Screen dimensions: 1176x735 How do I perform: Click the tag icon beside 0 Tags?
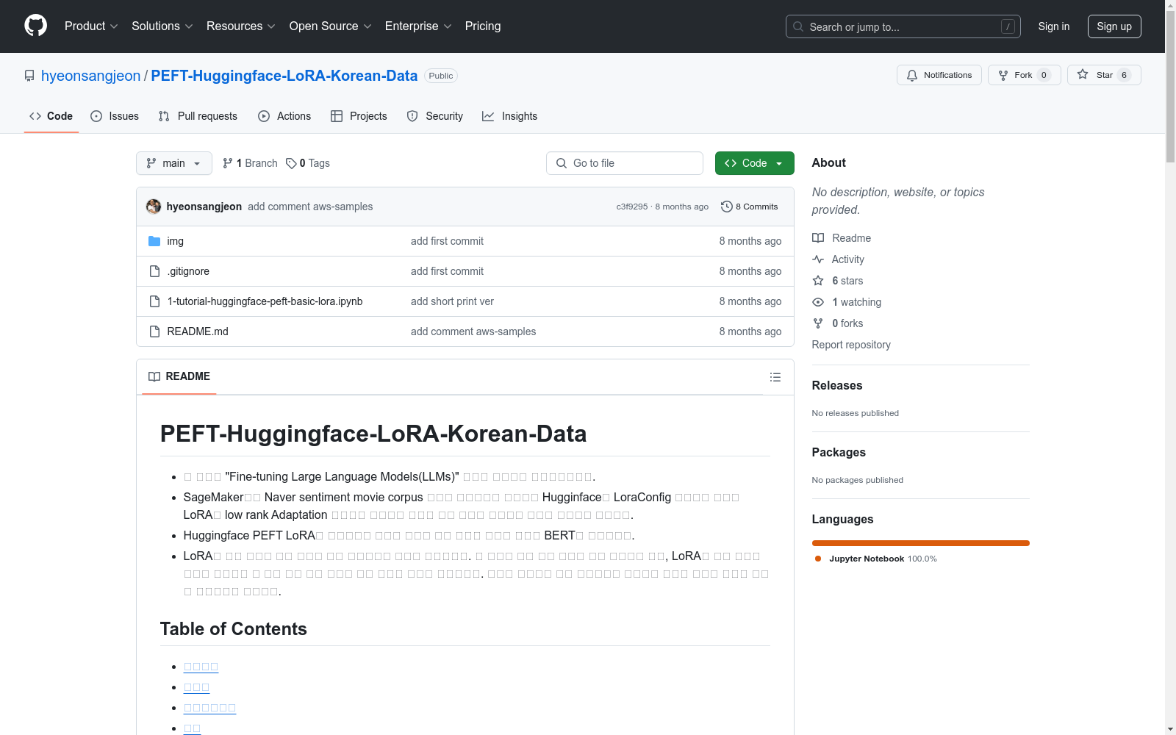pyautogui.click(x=291, y=163)
